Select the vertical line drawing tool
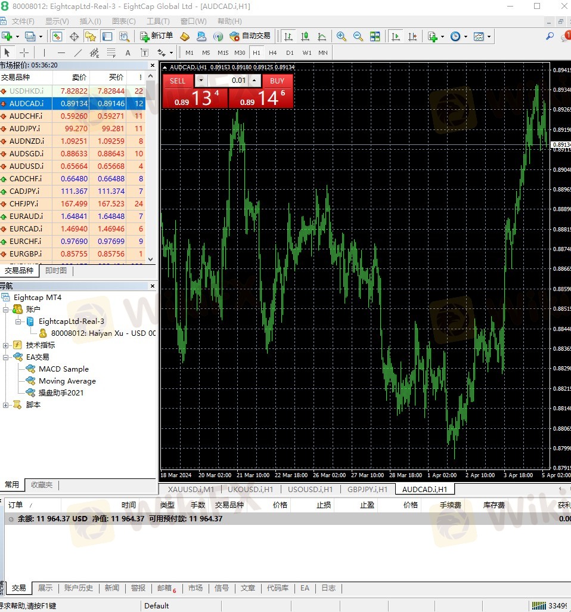The image size is (571, 612). coord(45,52)
